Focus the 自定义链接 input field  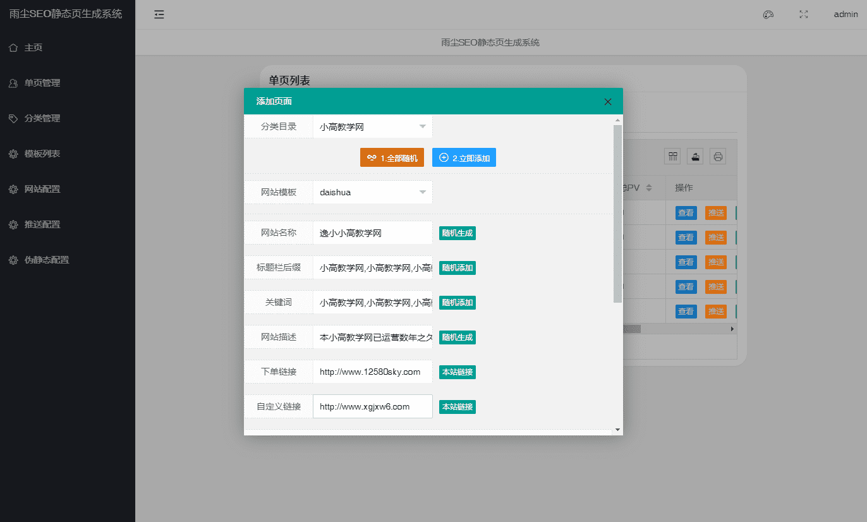[373, 406]
